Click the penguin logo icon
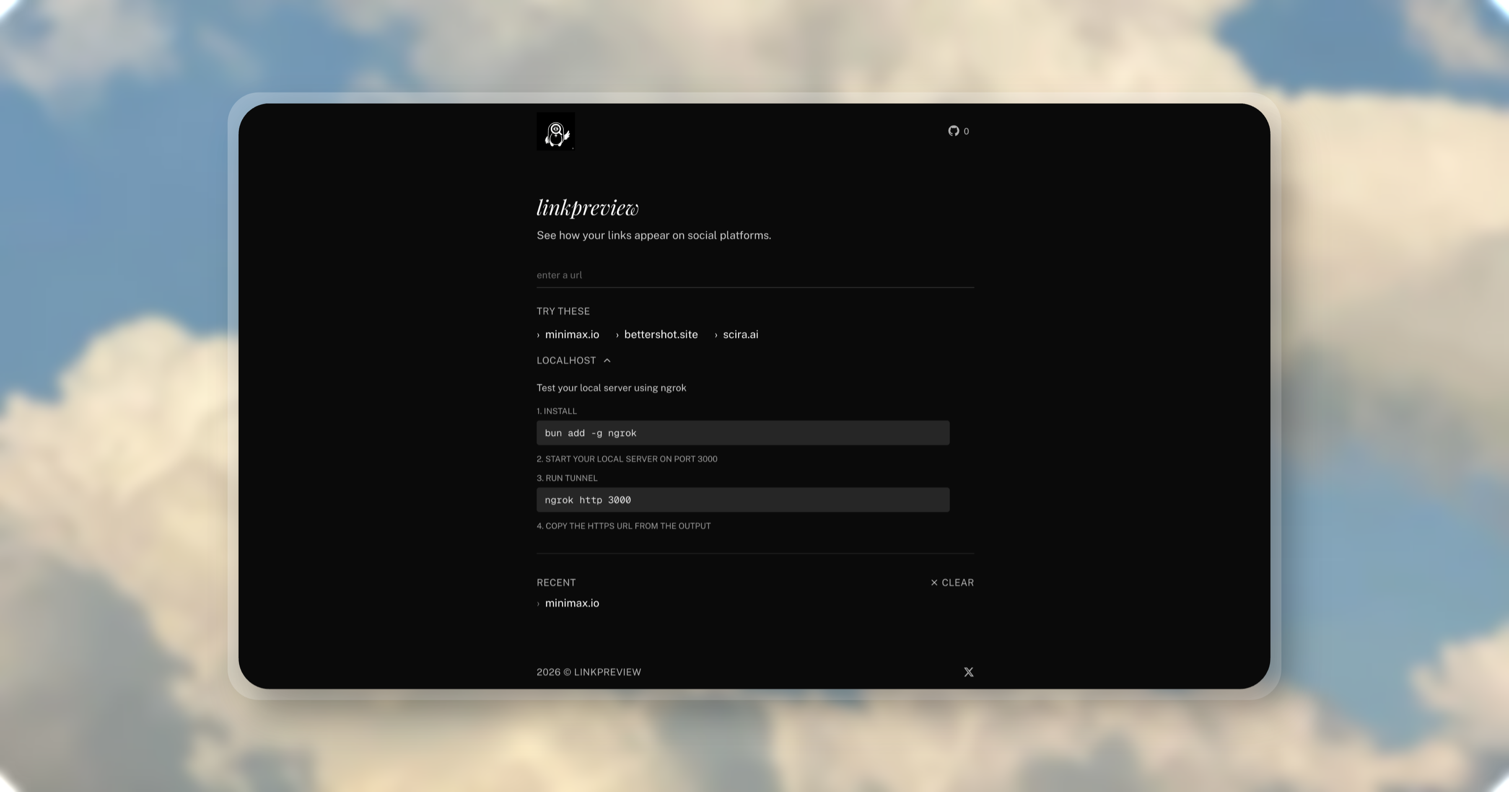1509x792 pixels. (555, 131)
